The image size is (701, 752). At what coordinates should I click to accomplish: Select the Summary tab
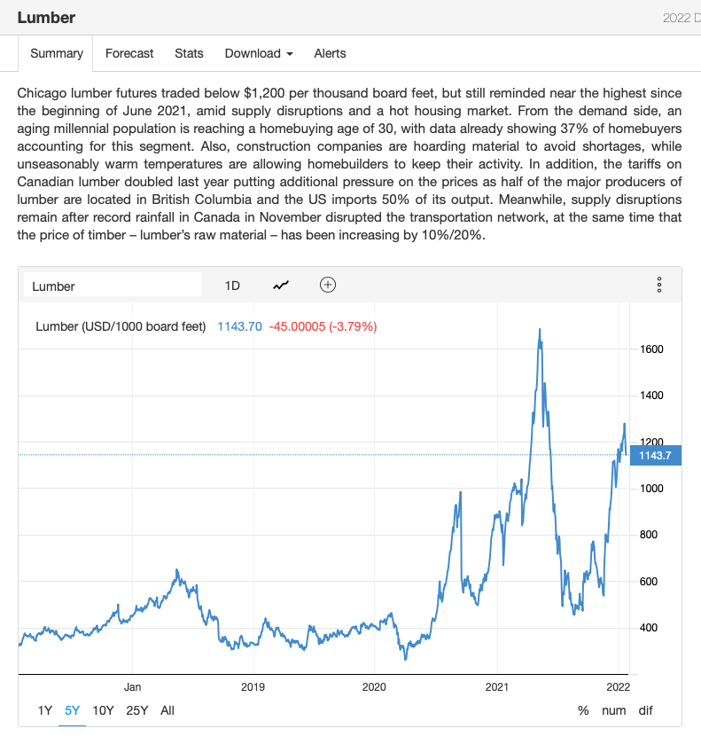[57, 53]
